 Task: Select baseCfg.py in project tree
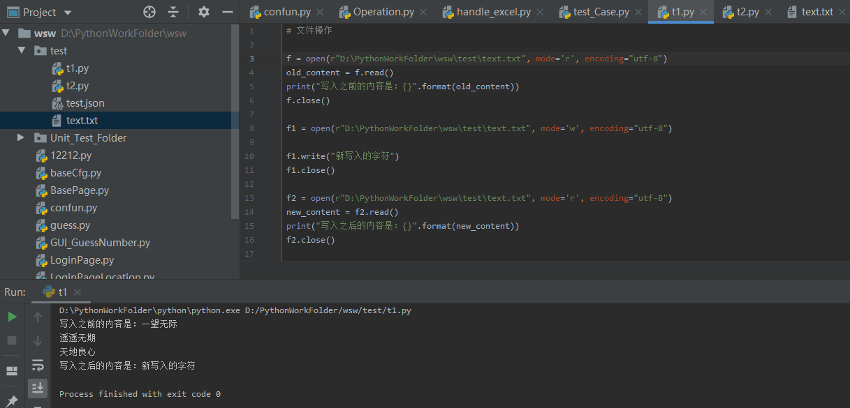(x=68, y=173)
